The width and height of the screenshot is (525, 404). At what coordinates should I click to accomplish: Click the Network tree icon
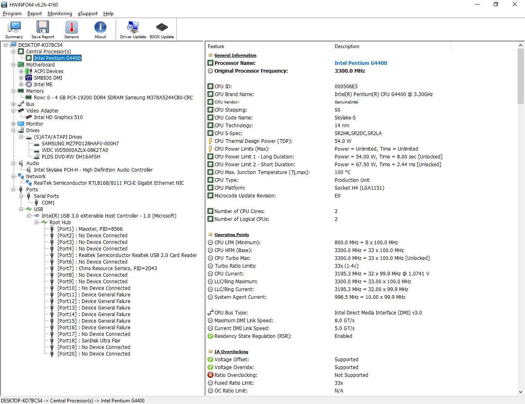coord(21,176)
